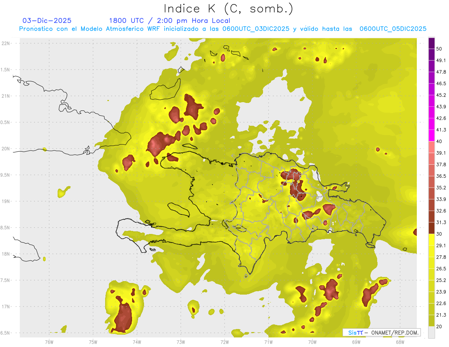Click the brown colorbar segment between 30 and 31.3

tap(431, 228)
